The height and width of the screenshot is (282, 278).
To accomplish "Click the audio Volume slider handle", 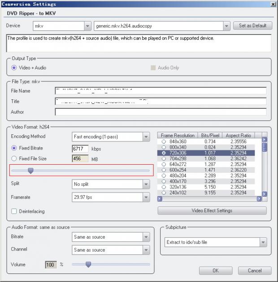I will coord(88,265).
